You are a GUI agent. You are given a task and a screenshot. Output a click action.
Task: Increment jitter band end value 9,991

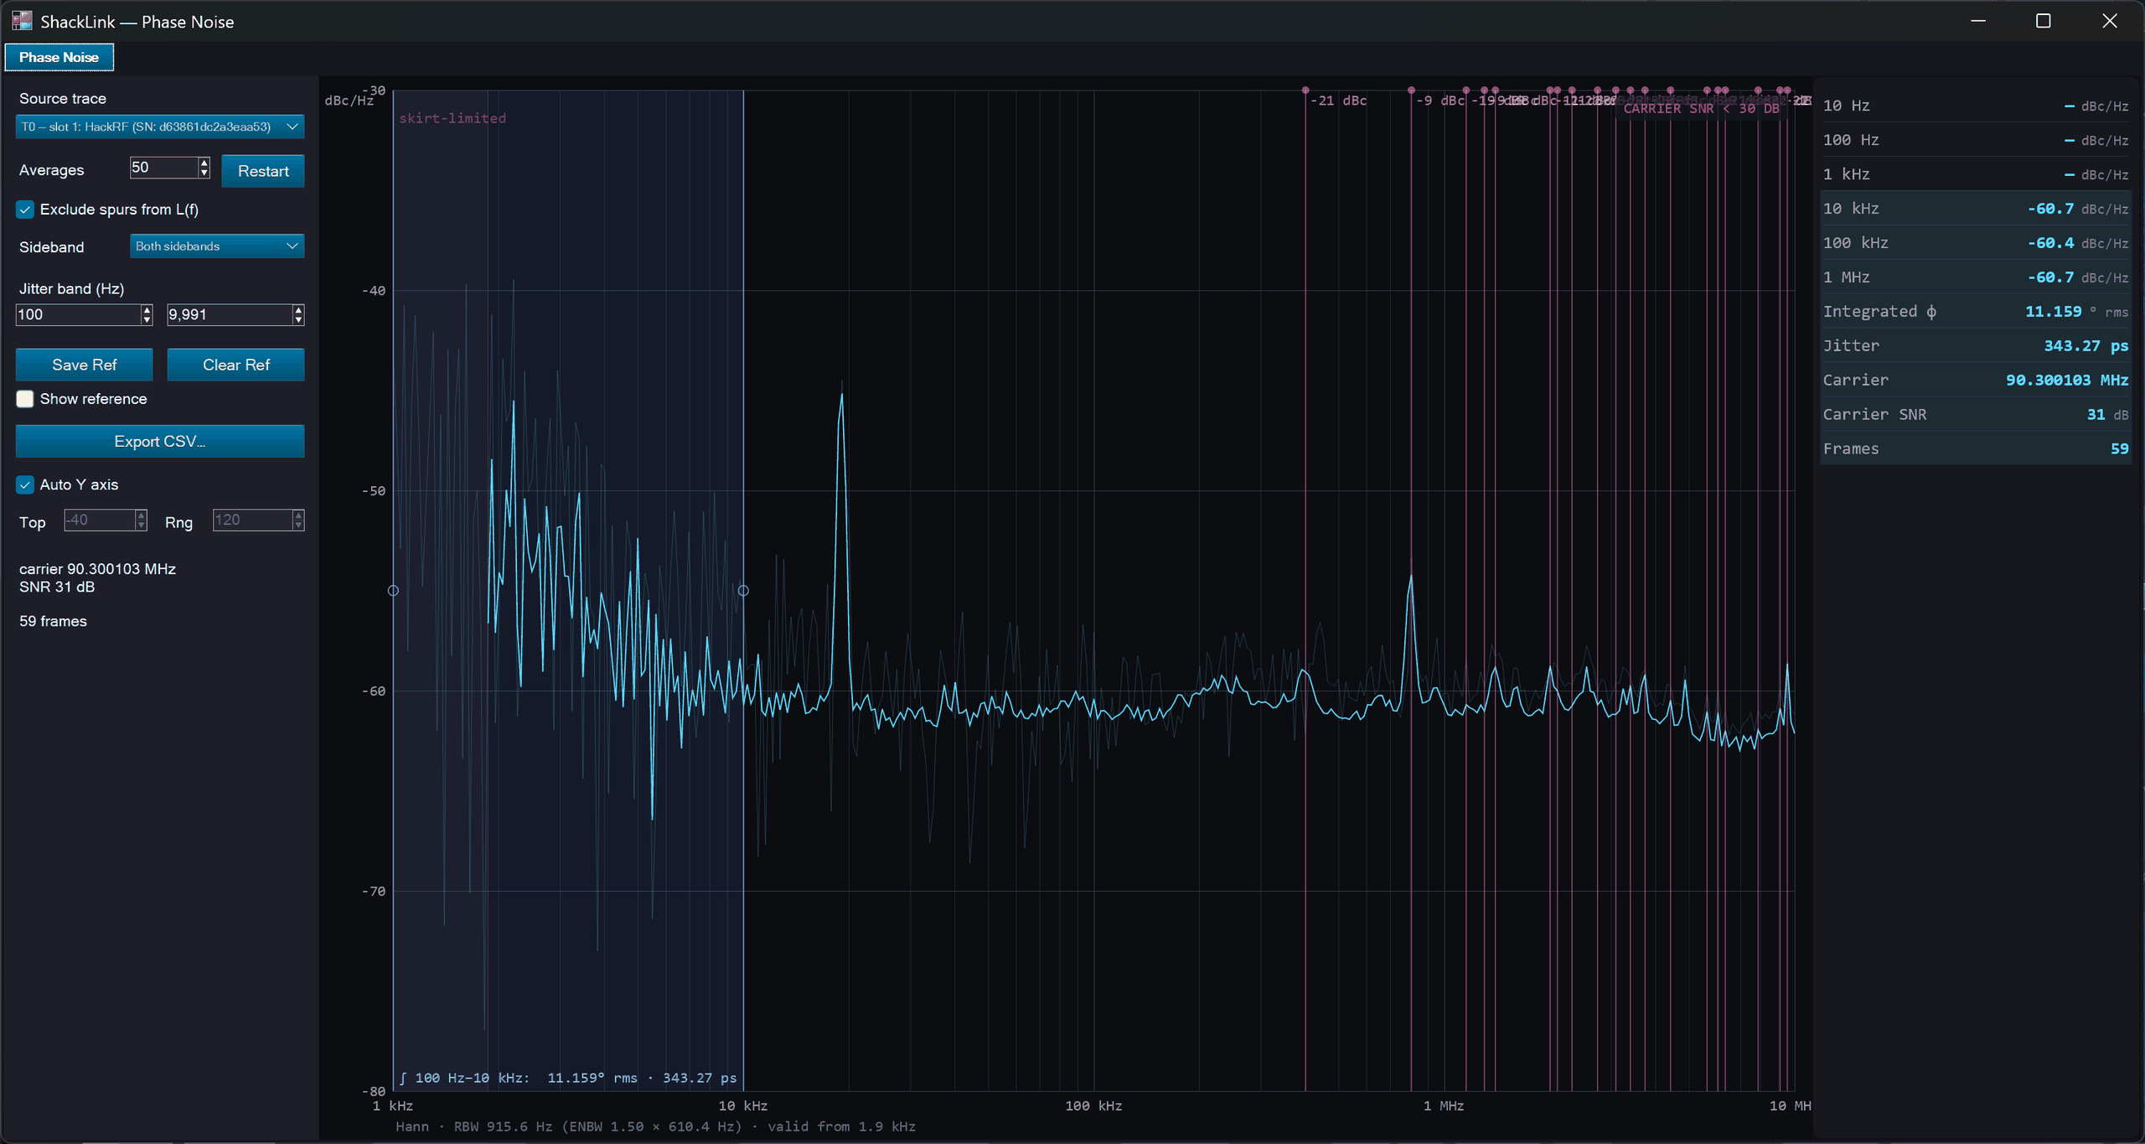pos(298,309)
